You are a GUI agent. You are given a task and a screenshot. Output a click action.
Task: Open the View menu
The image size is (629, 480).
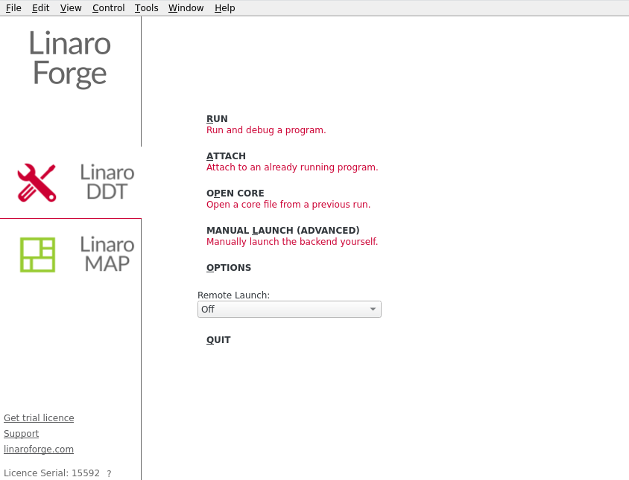coord(71,8)
